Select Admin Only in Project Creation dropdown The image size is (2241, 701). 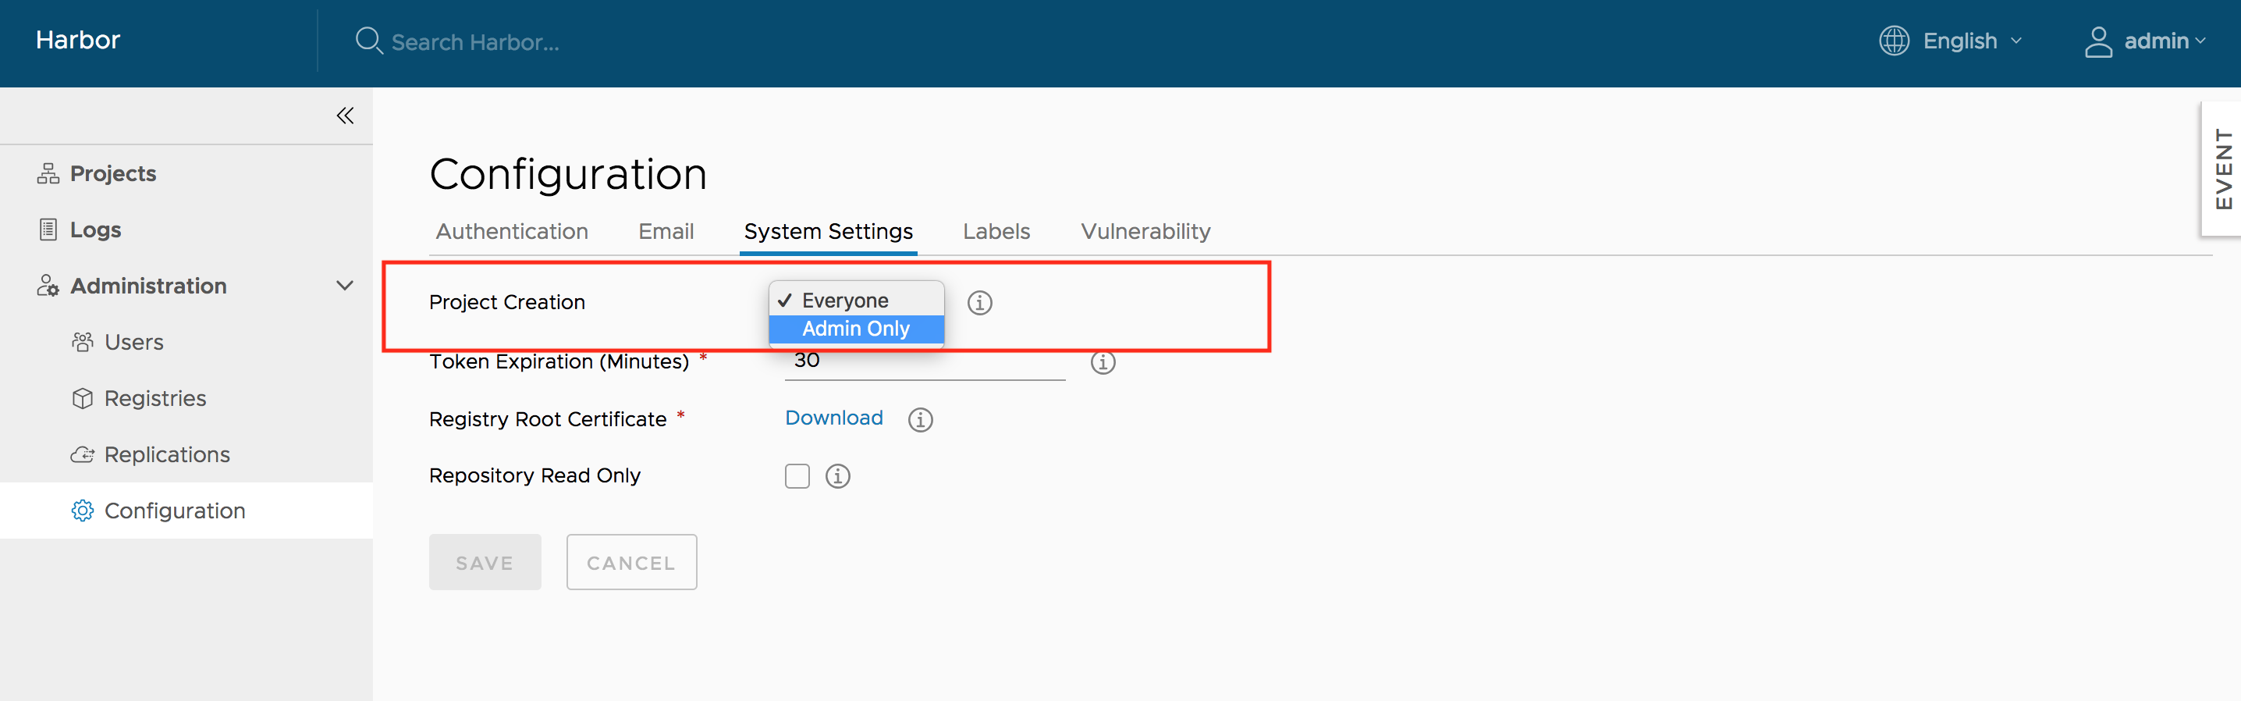(x=856, y=329)
